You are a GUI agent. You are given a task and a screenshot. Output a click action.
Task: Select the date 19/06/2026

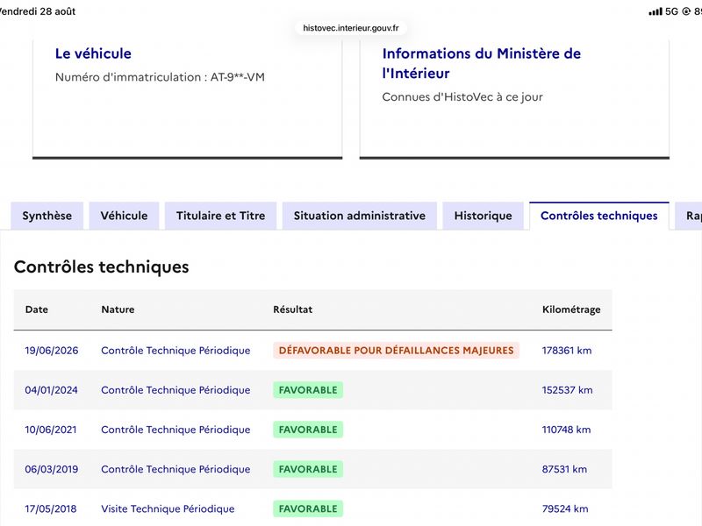point(52,350)
